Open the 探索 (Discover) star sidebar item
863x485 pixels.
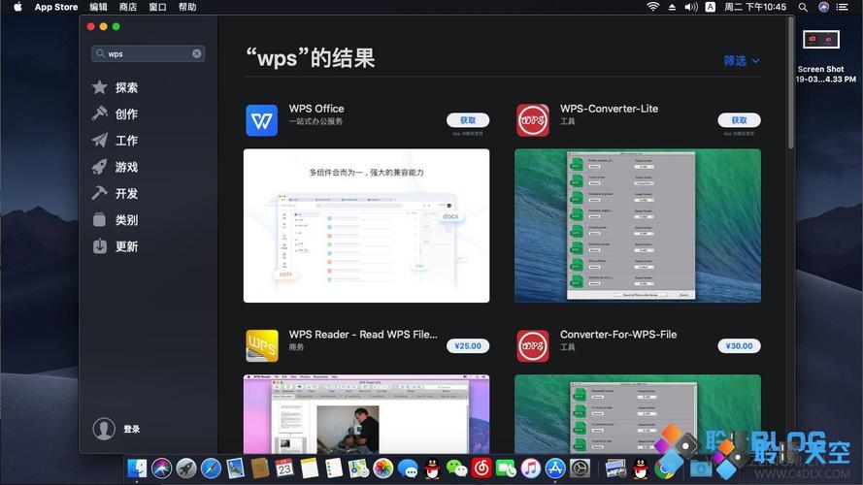[x=115, y=87]
